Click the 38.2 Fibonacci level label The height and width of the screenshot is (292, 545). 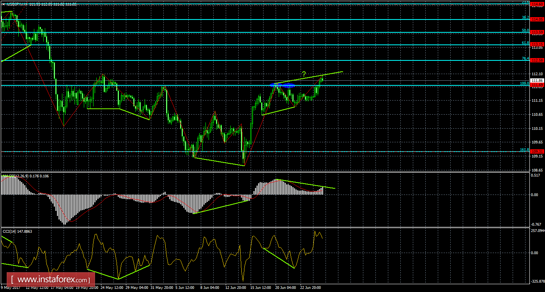[x=525, y=18]
